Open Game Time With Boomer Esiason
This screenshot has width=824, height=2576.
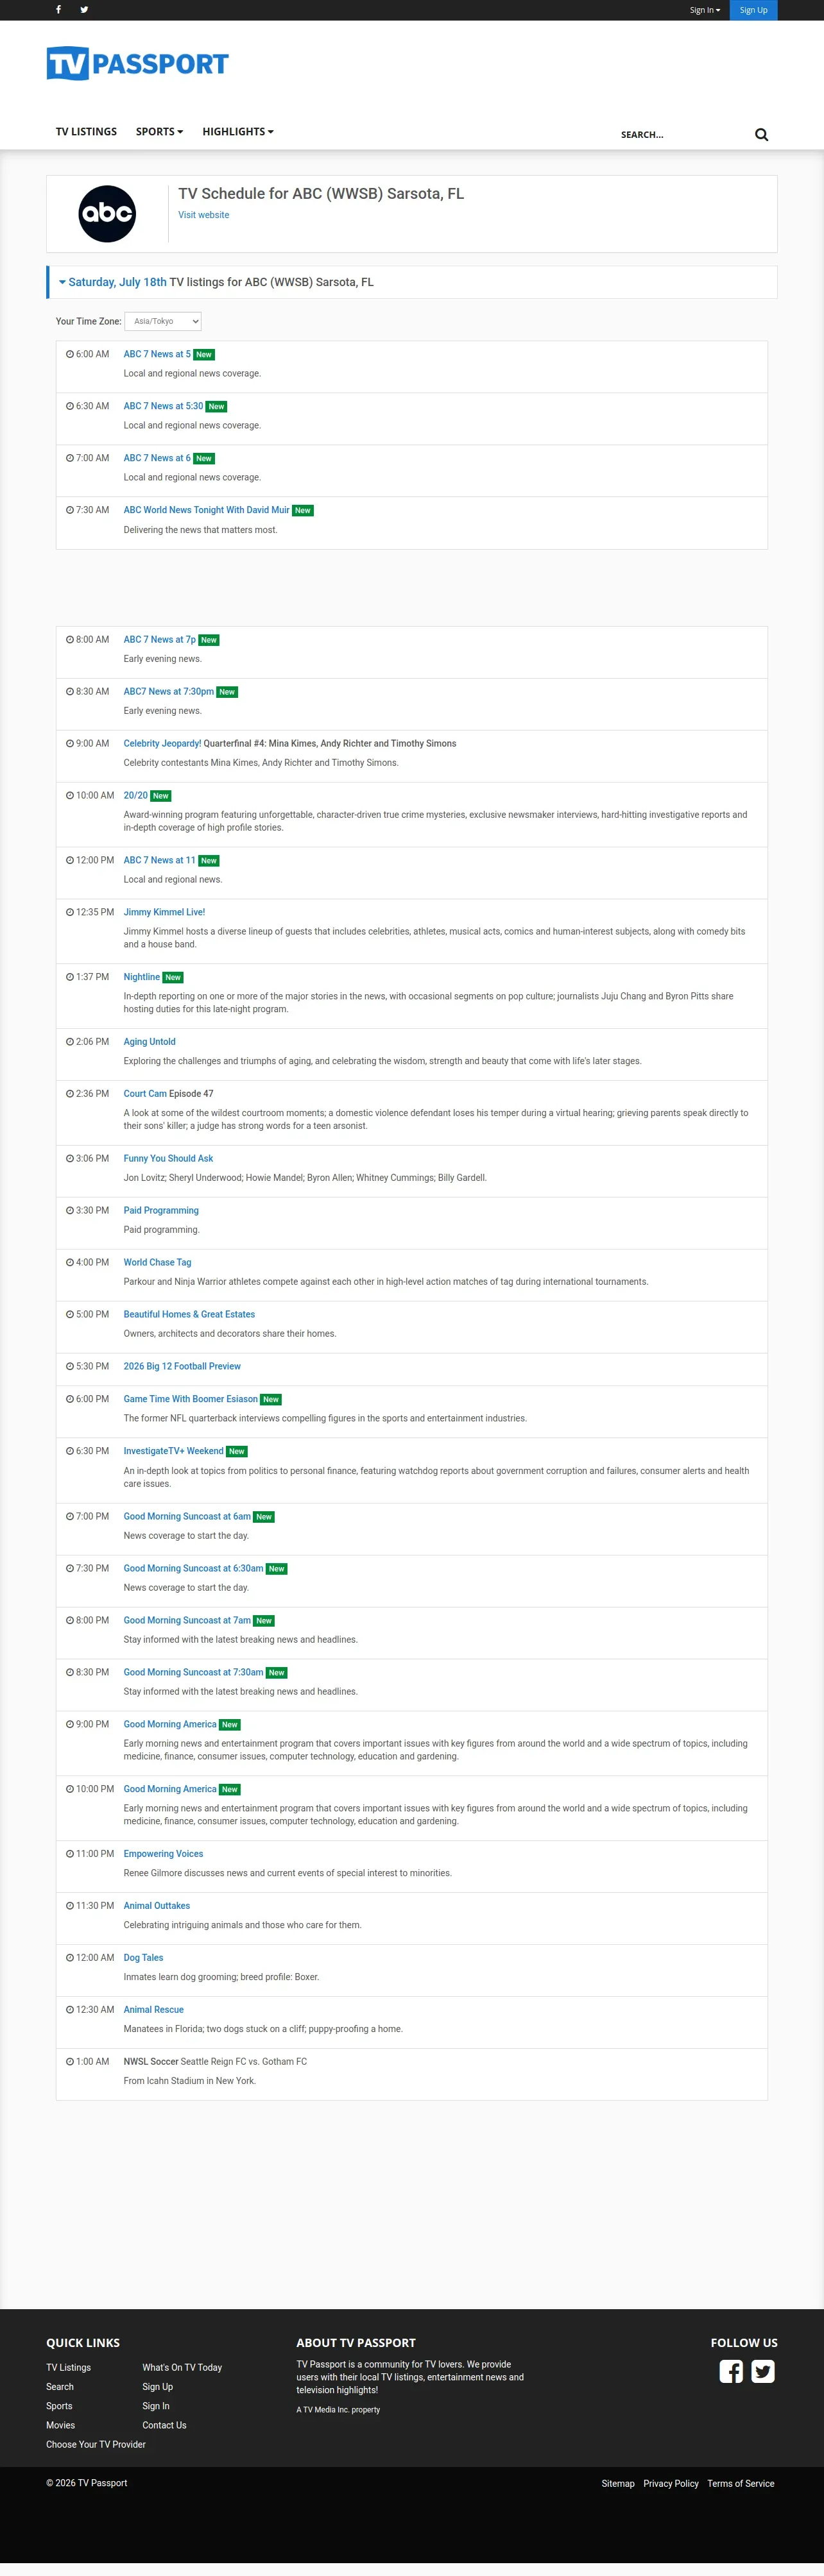[191, 1399]
